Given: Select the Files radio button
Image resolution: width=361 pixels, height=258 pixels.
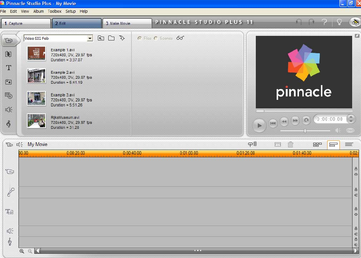Looking at the screenshot, I should (x=139, y=38).
